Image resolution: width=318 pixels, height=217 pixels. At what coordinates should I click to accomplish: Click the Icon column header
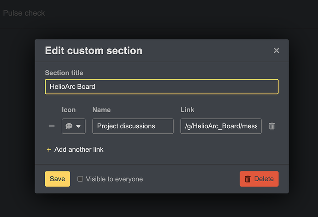coord(69,110)
